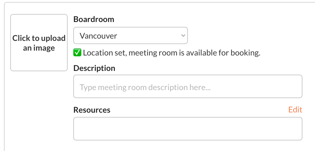
Task: Click the word Vancouver in the selector
Action: coord(98,36)
